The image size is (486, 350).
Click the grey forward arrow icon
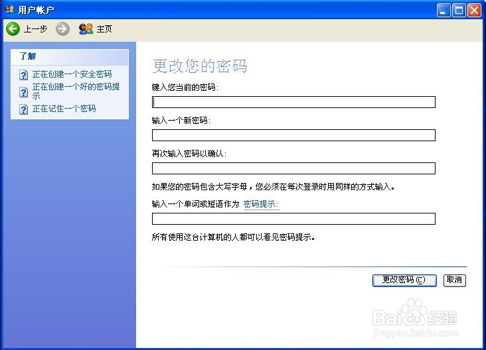pyautogui.click(x=62, y=29)
